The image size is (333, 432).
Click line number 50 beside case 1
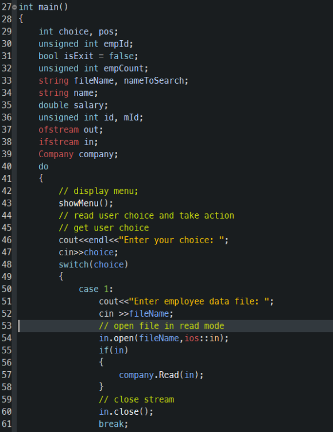(x=7, y=289)
